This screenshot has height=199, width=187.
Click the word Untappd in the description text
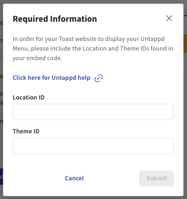(153, 39)
